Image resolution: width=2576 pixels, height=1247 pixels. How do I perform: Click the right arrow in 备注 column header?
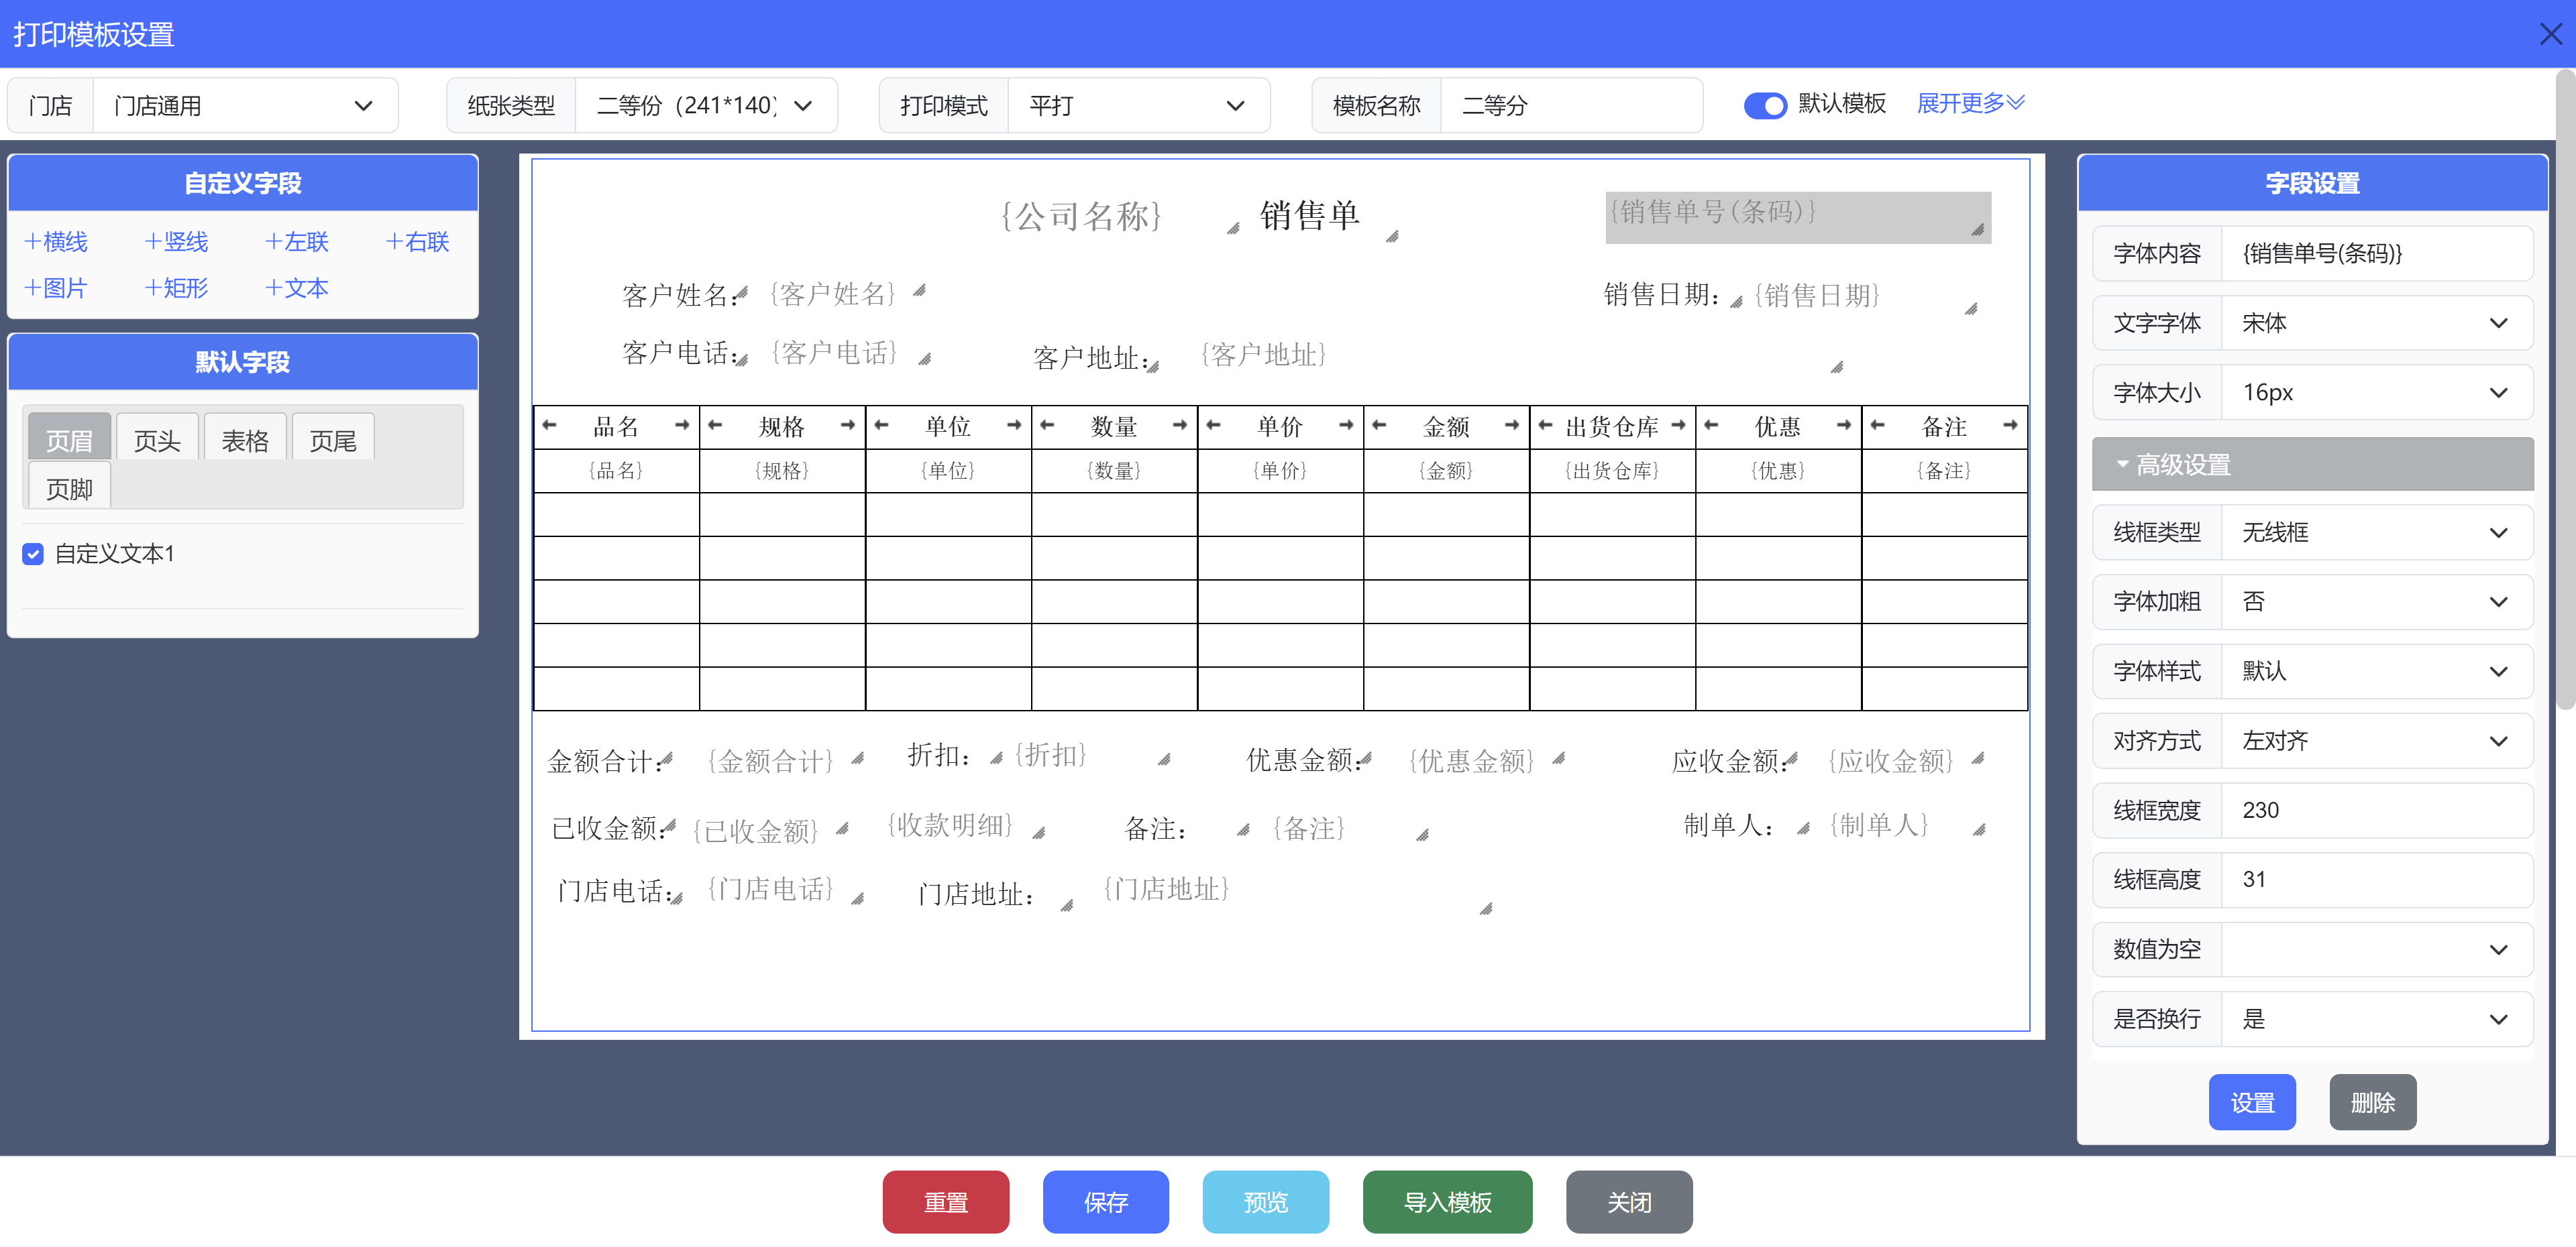pyautogui.click(x=2010, y=426)
